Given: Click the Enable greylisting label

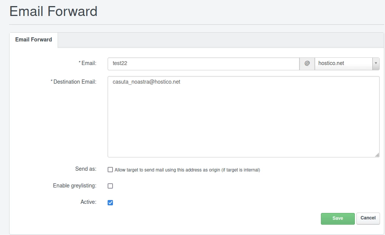Looking at the screenshot, I should (74, 186).
